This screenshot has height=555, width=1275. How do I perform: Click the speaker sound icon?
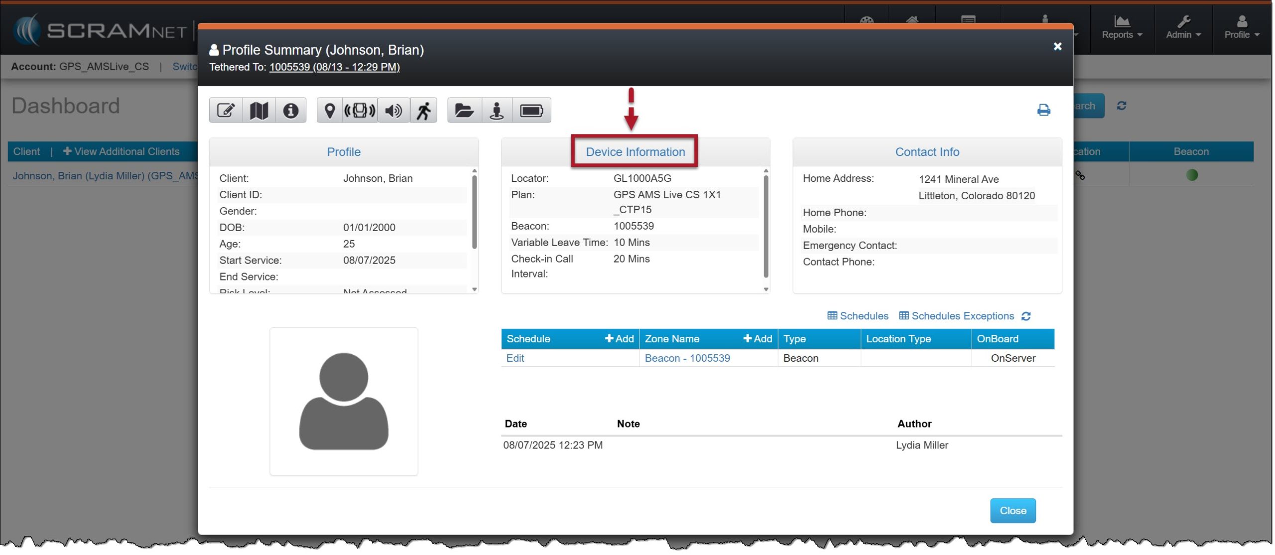[x=393, y=110]
